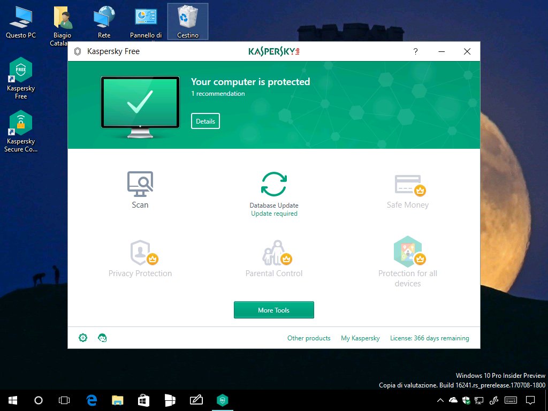Open the My Kaspersky link
This screenshot has height=411, width=548.
pyautogui.click(x=360, y=338)
